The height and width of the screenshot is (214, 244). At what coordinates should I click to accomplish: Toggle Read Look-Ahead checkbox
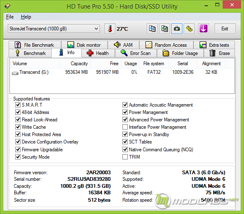[18, 119]
